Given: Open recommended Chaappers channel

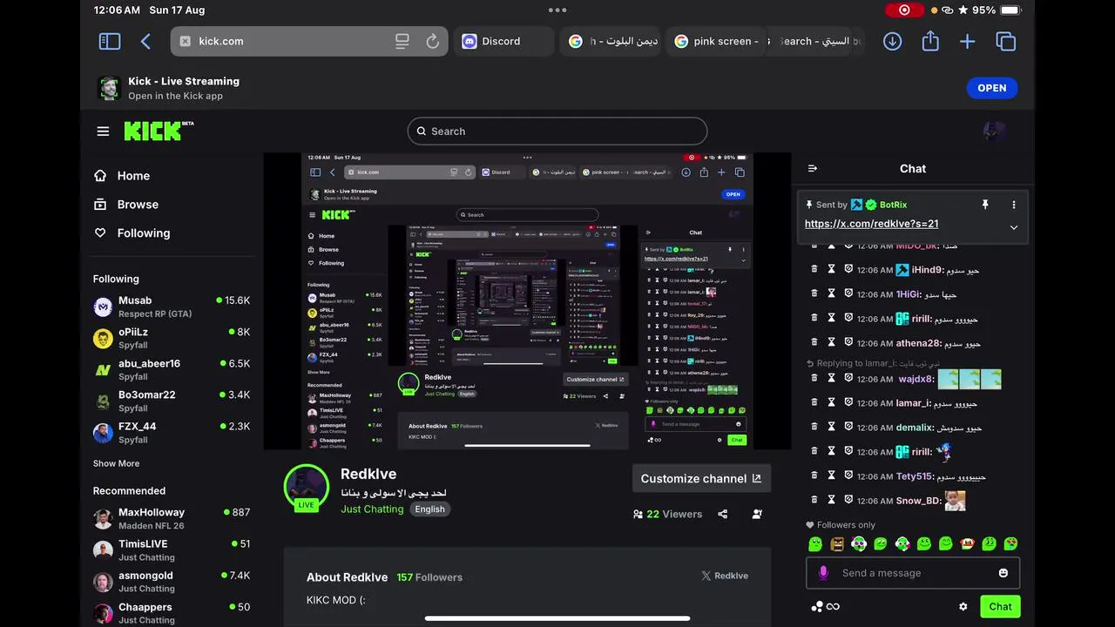Looking at the screenshot, I should pos(171,613).
